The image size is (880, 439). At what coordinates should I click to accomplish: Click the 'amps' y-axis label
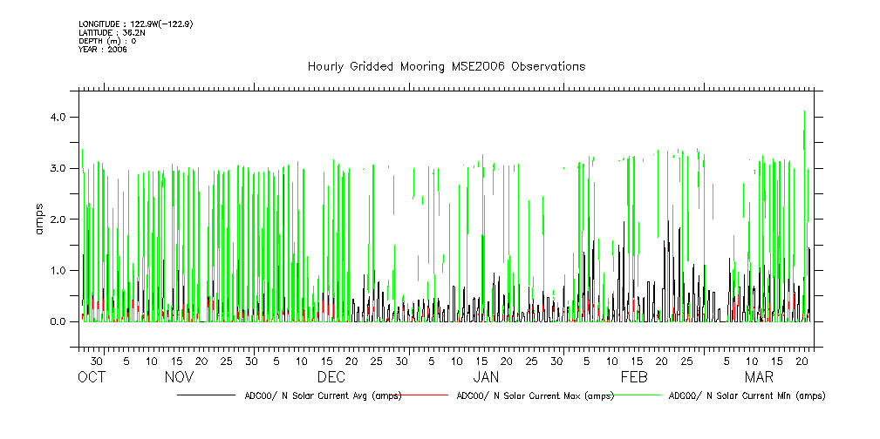[x=40, y=219]
